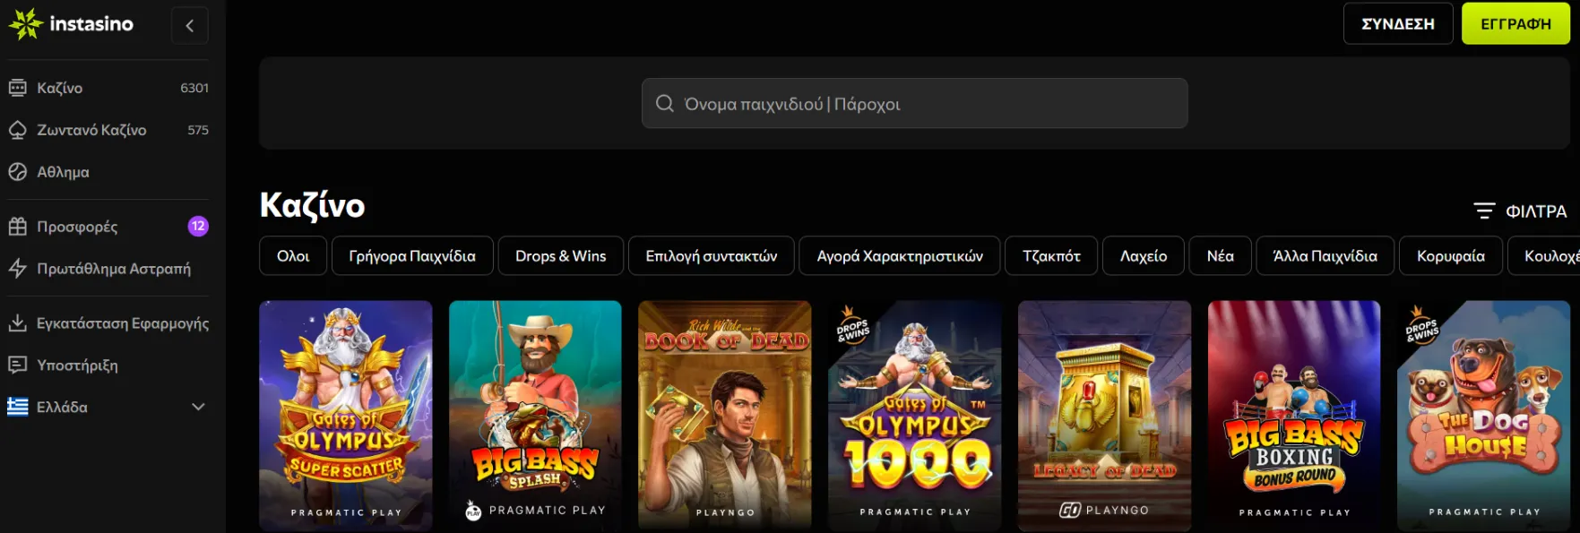The width and height of the screenshot is (1580, 533).
Task: Click the Play'n GO logo on Legacy of Dead
Action: point(1104,510)
